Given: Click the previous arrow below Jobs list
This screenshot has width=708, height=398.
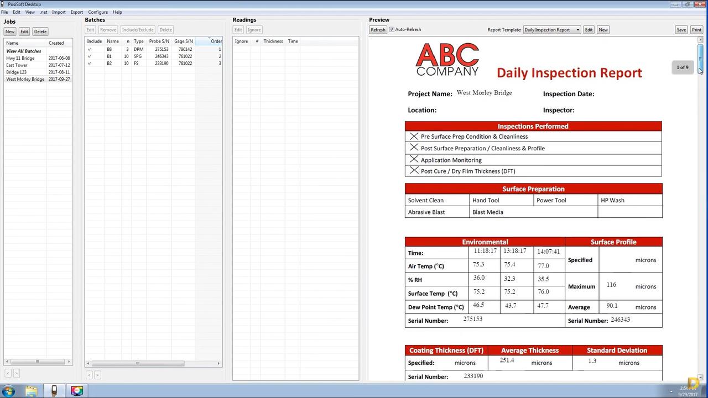Looking at the screenshot, I should coord(8,374).
